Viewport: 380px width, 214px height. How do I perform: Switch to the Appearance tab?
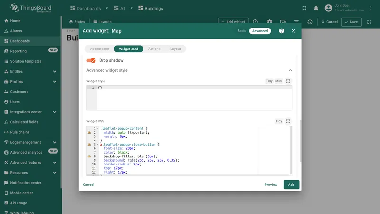pyautogui.click(x=99, y=49)
